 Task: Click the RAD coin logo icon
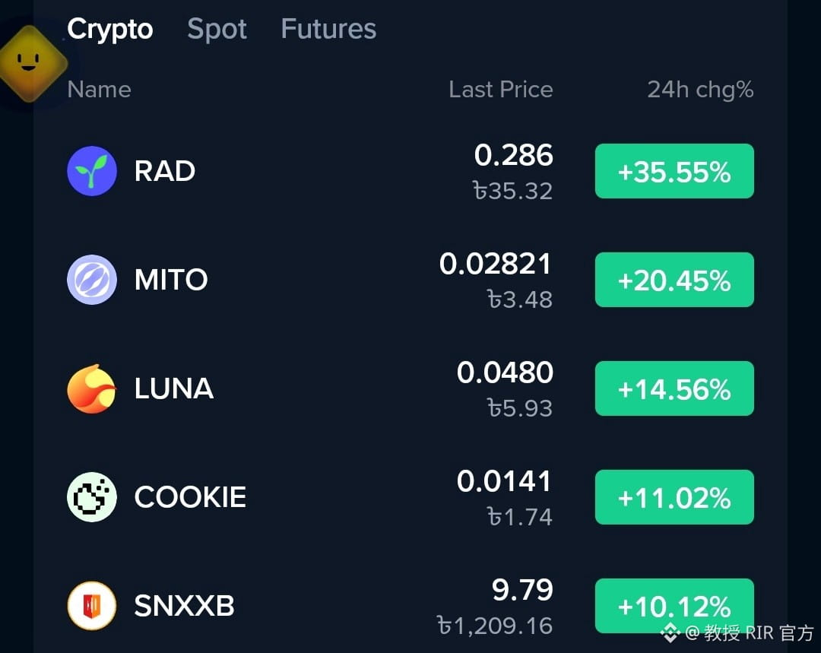pyautogui.click(x=92, y=171)
